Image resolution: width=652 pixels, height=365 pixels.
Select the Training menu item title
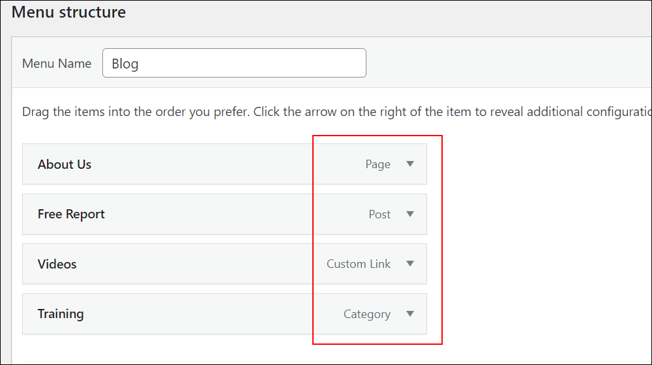pos(61,314)
